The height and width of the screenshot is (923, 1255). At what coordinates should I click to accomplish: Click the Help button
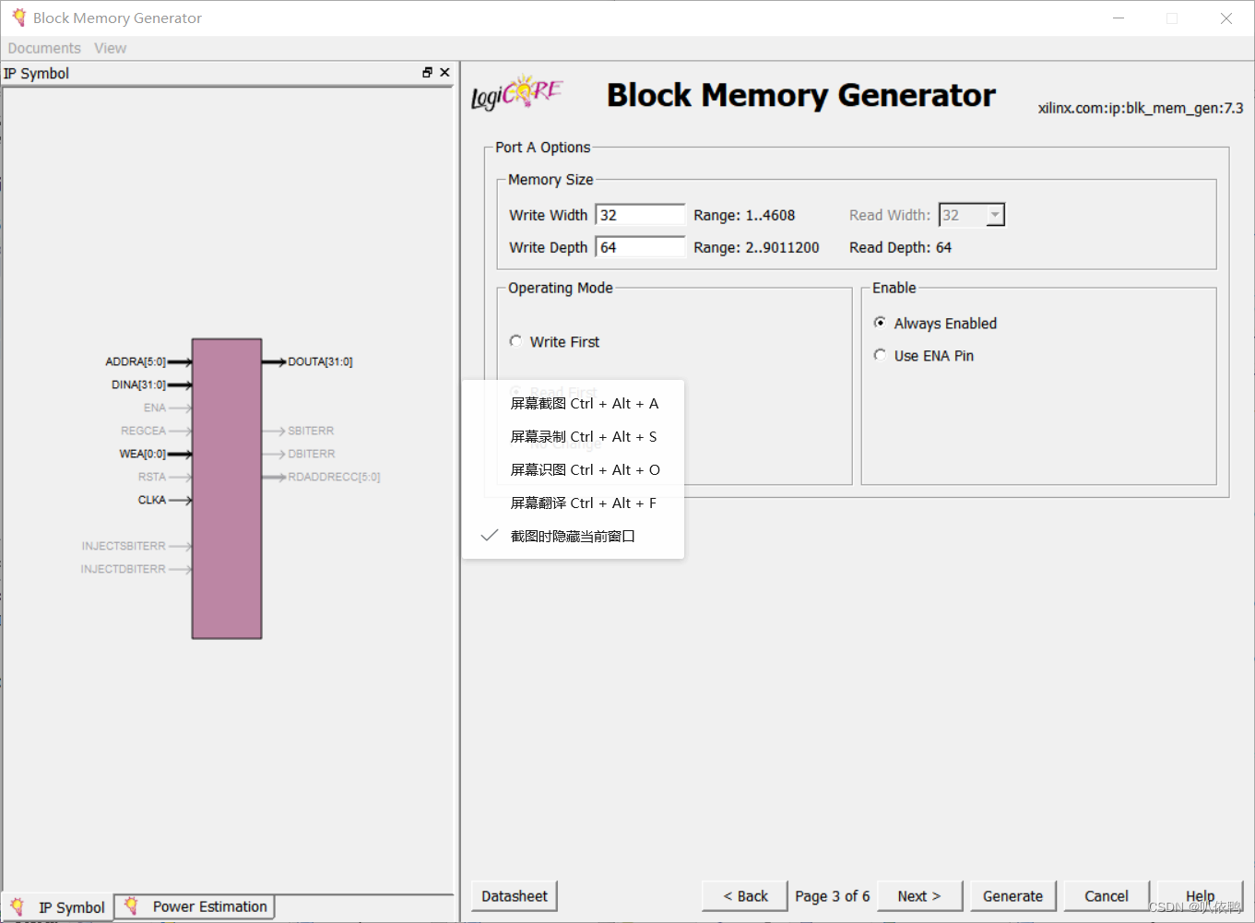coord(1200,896)
